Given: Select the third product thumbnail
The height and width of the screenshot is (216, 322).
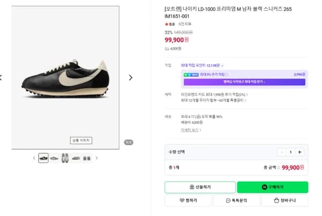Looking at the screenshot, I should click(x=65, y=158).
